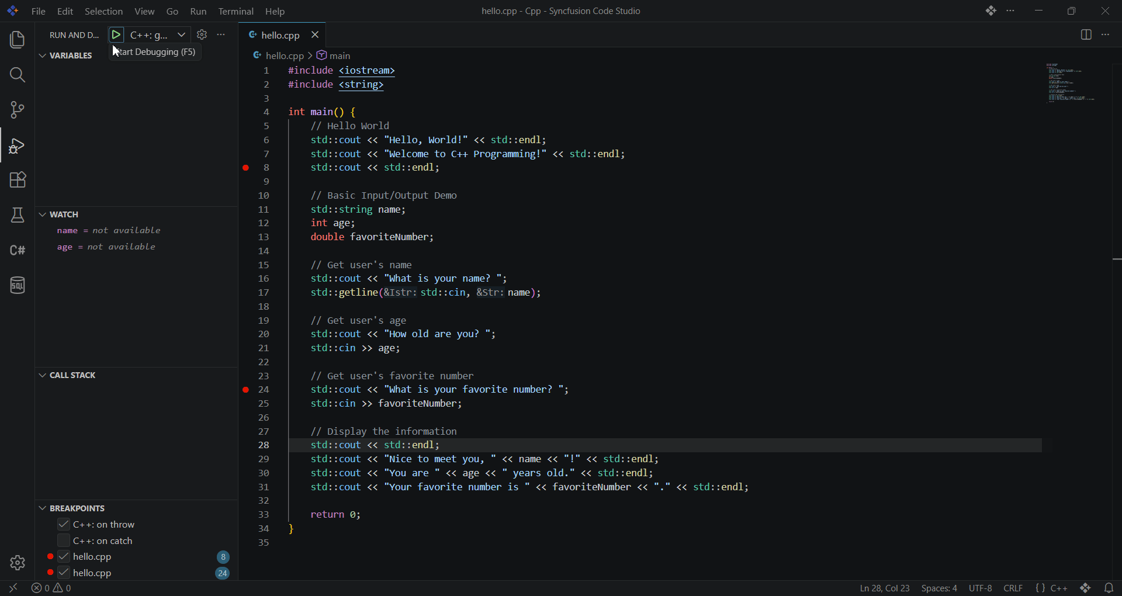Image resolution: width=1122 pixels, height=596 pixels.
Task: Collapse the WATCH section
Action: click(58, 214)
